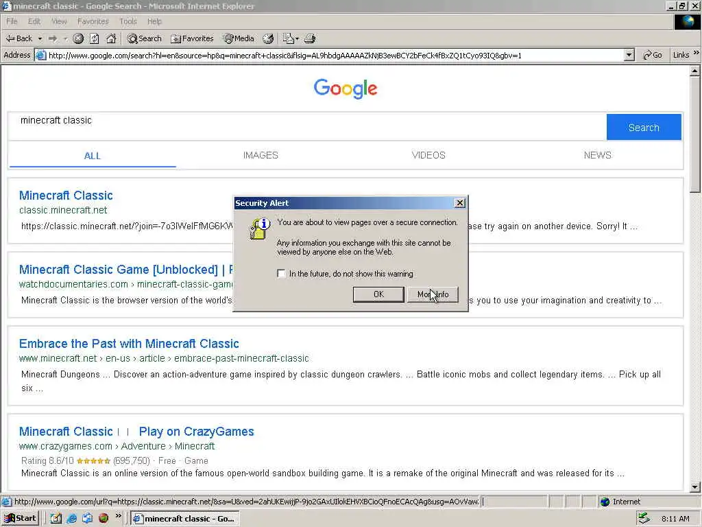Expand the Links toolbar chevron
Viewport: 702px width, 527px height.
(x=697, y=53)
